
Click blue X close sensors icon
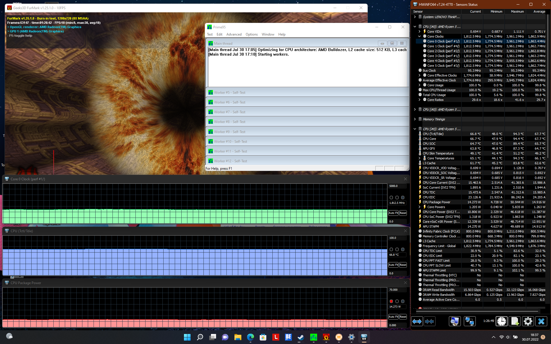click(x=541, y=321)
